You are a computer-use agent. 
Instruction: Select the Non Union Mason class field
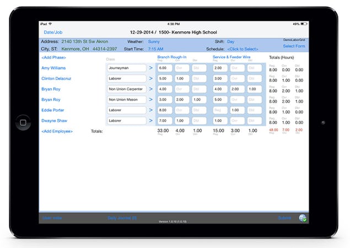click(x=127, y=99)
